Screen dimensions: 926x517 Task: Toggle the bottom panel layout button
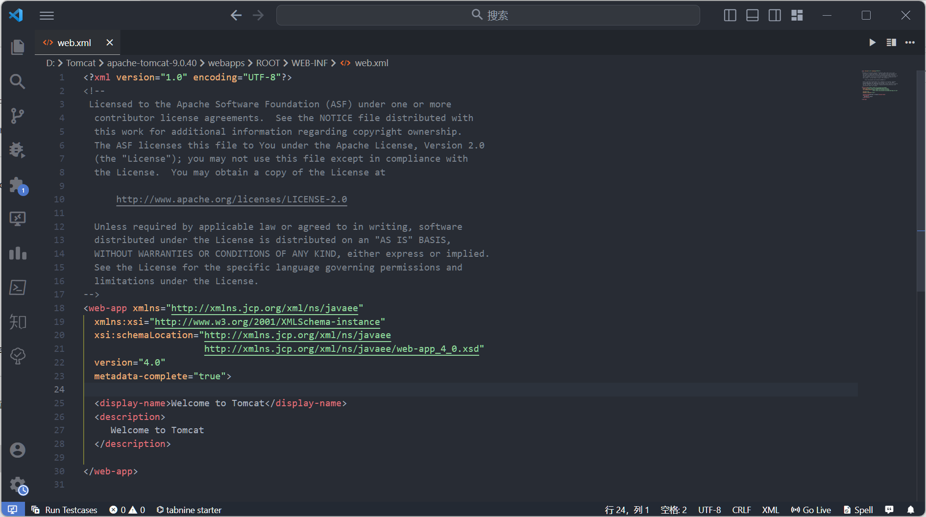pyautogui.click(x=752, y=16)
